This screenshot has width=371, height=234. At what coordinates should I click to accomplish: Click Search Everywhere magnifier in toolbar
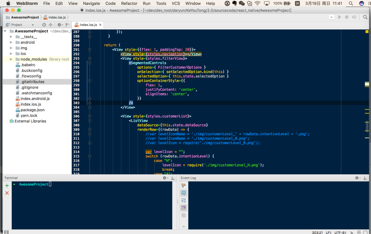365,17
